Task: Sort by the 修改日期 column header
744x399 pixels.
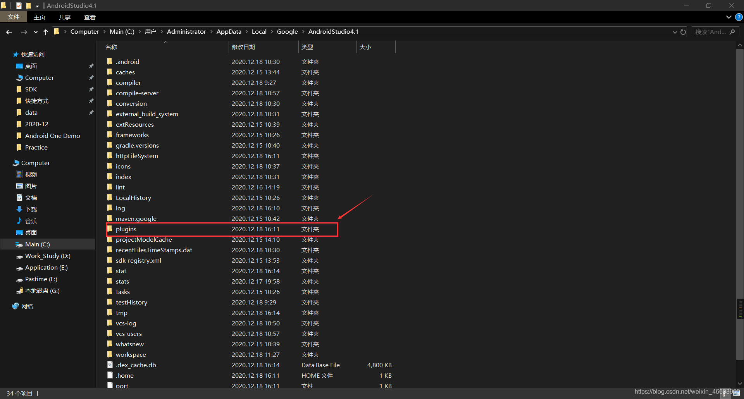Action: (x=243, y=47)
